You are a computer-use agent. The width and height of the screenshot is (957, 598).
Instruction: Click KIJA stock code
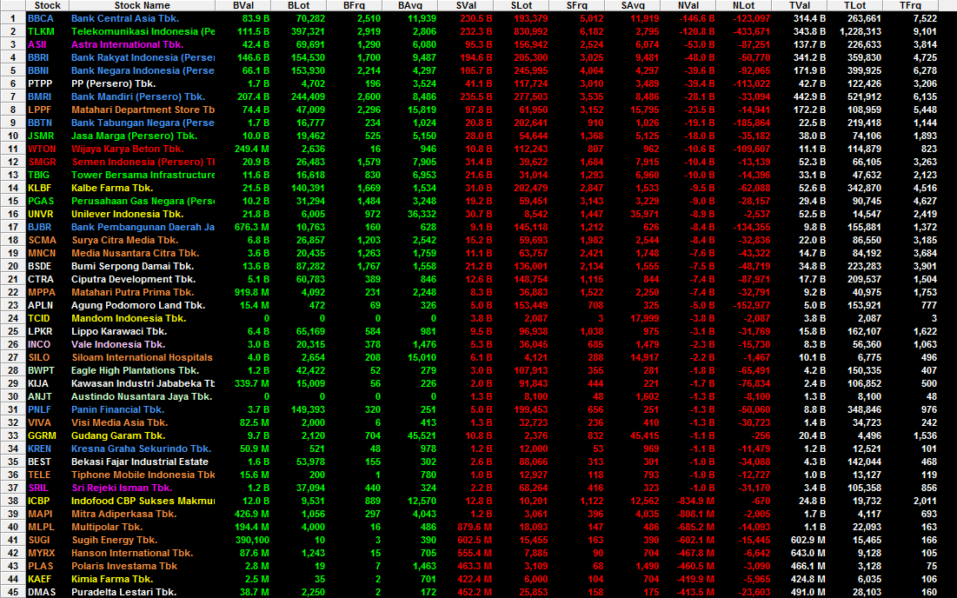(38, 383)
